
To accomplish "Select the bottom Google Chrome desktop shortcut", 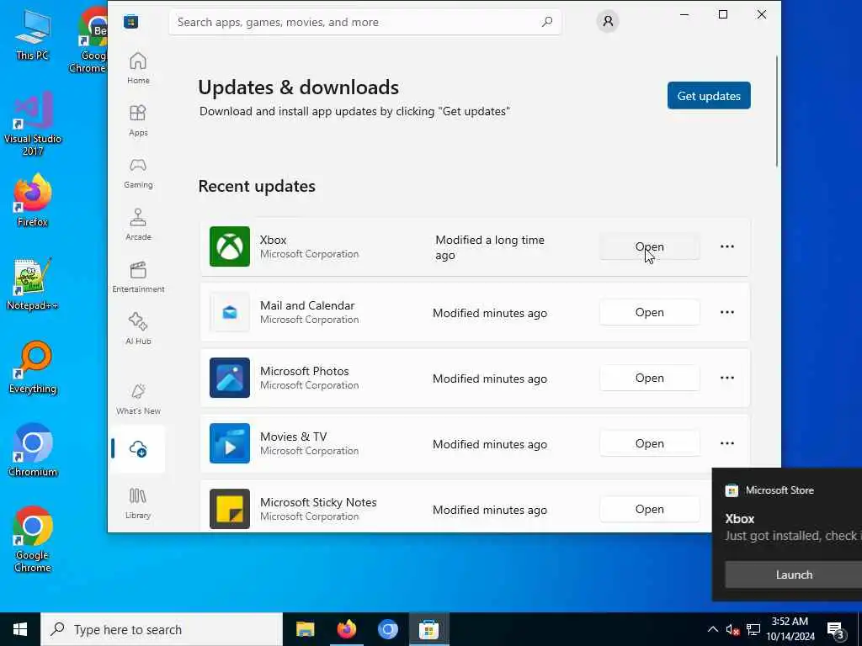I will (33, 539).
